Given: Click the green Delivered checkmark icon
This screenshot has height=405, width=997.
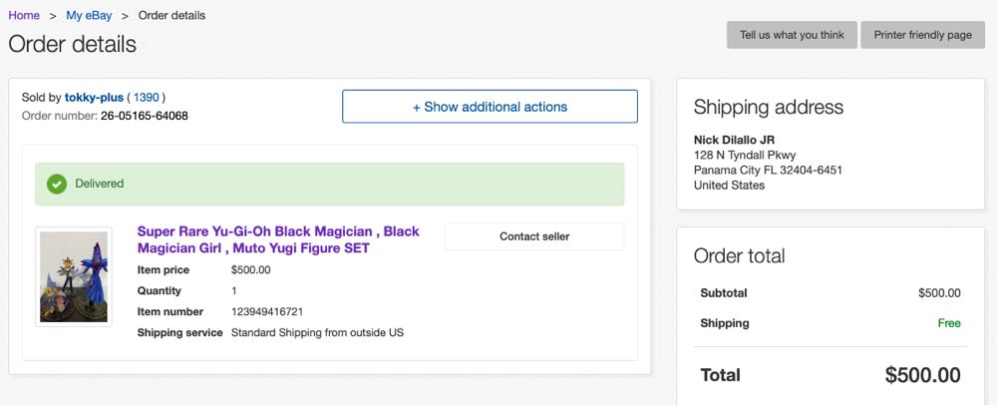Looking at the screenshot, I should pos(57,184).
